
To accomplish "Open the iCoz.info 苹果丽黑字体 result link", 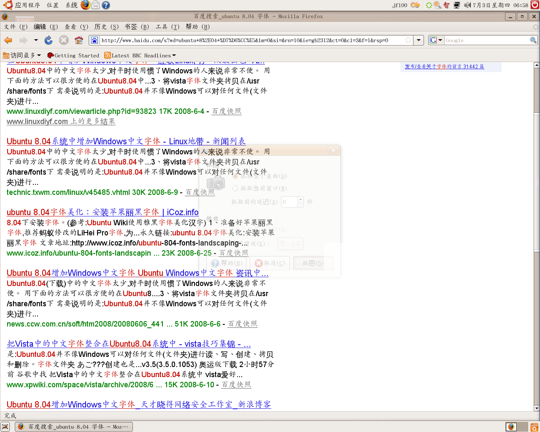I will pos(103,212).
